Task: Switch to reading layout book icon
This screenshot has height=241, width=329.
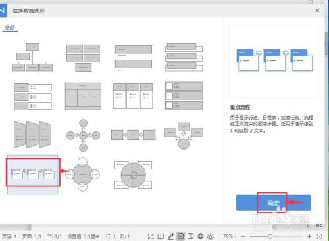Action: [x=161, y=236]
